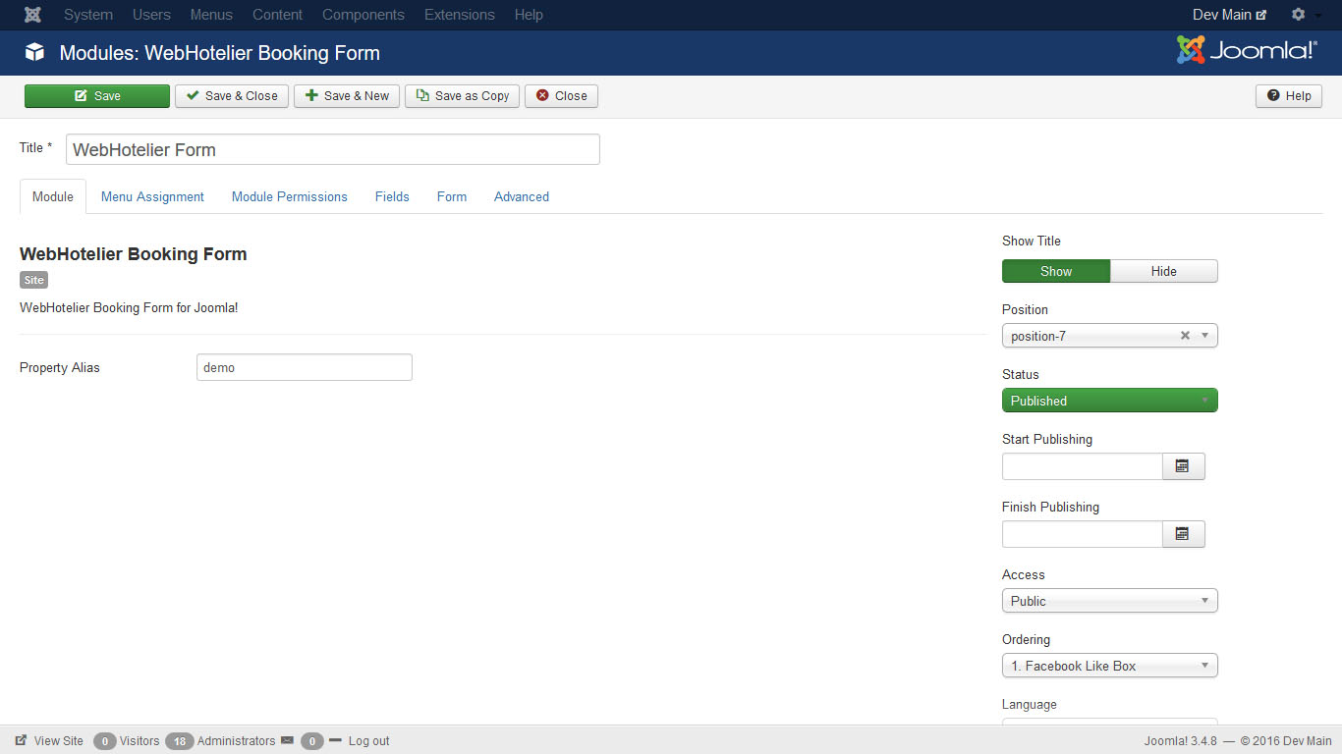Click the green Save button
Image resolution: width=1342 pixels, height=754 pixels.
pos(97,96)
